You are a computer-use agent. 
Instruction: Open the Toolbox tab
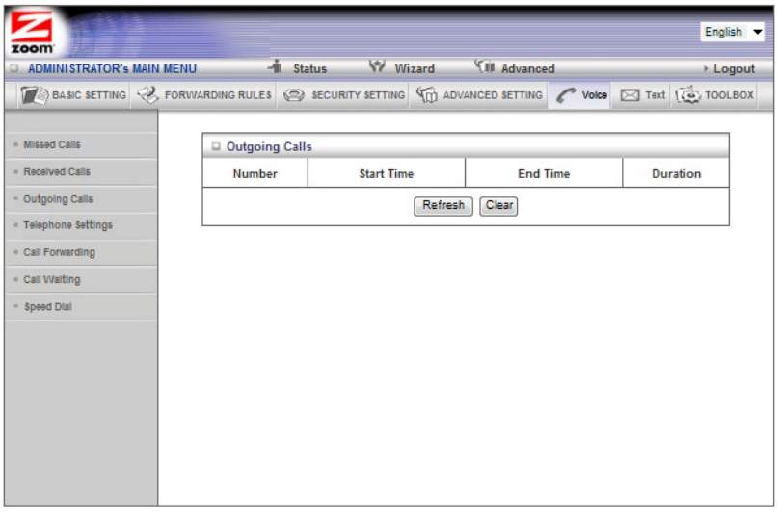714,95
